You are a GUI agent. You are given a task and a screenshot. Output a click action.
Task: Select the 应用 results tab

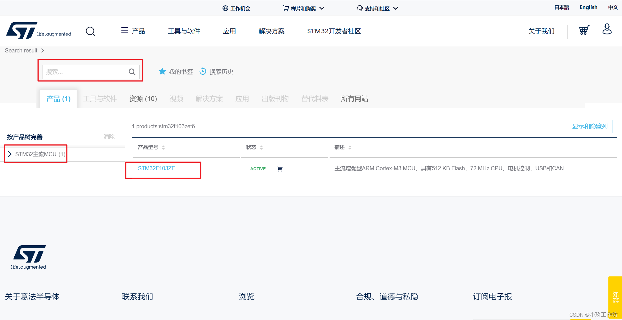242,99
